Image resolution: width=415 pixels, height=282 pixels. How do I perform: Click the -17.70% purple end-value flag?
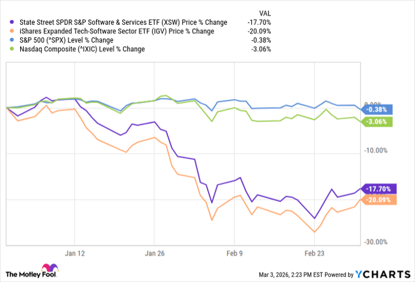378,189
